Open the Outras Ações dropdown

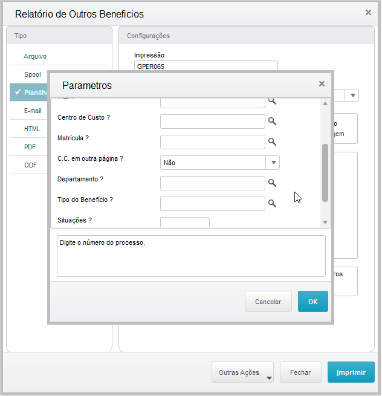242,372
